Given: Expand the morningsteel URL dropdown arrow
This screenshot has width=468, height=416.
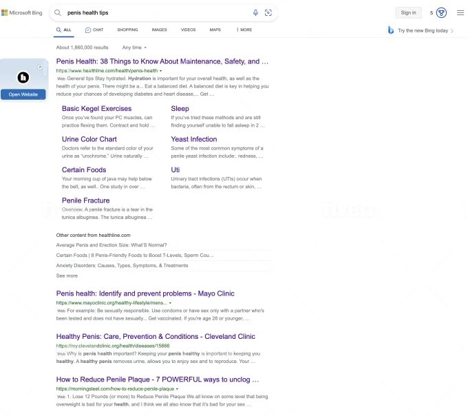Looking at the screenshot, I should pyautogui.click(x=177, y=389).
